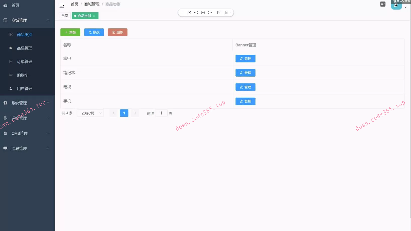Image resolution: width=411 pixels, height=231 pixels.
Task: Click the next circle arrow in floating toolbar
Action: [x=210, y=13]
